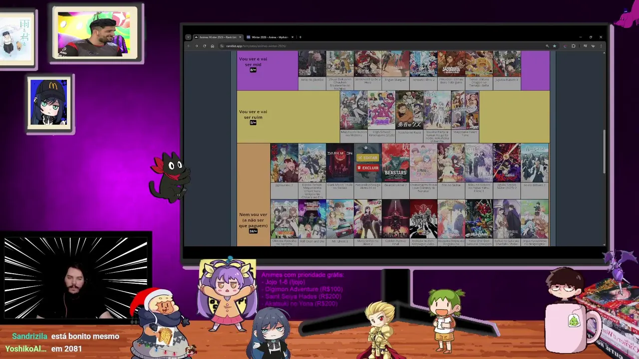This screenshot has height=359, width=639.
Task: Select the Beastars Final 2 thumbnail
Action: 395,163
